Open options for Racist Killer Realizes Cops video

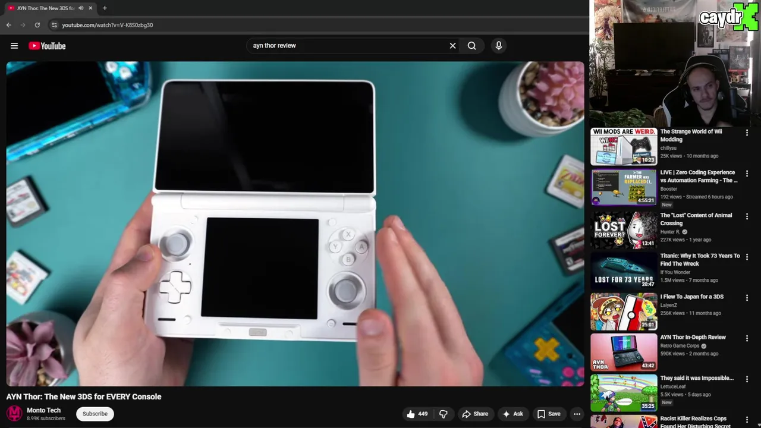coord(747,420)
